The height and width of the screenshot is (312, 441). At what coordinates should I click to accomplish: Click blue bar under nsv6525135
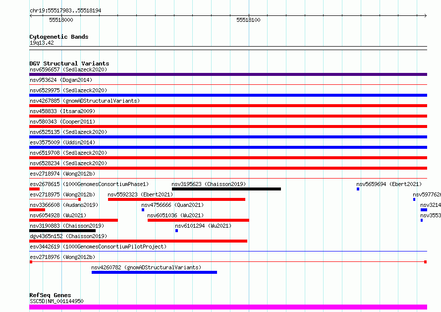click(x=228, y=137)
